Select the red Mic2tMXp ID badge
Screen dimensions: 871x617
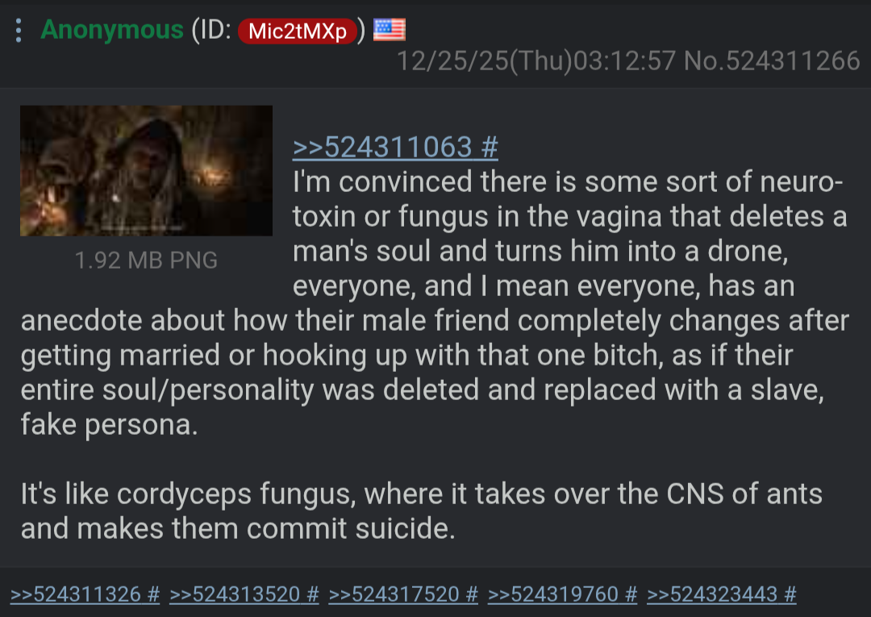(x=297, y=31)
